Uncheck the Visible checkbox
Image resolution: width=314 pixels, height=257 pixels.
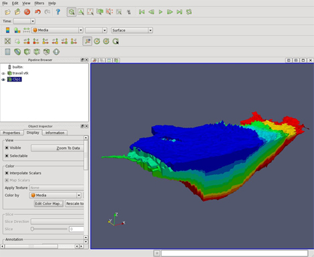click(7, 148)
